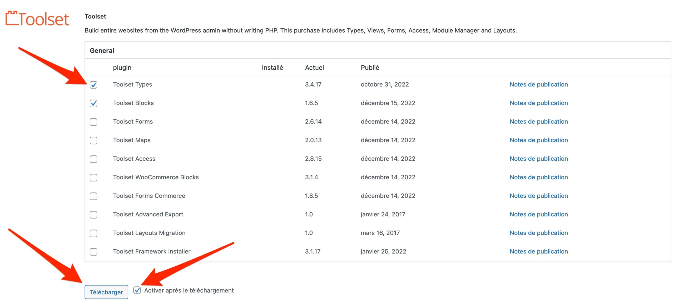Check the Toolset Advanced Export checkbox
The height and width of the screenshot is (302, 674).
[93, 215]
